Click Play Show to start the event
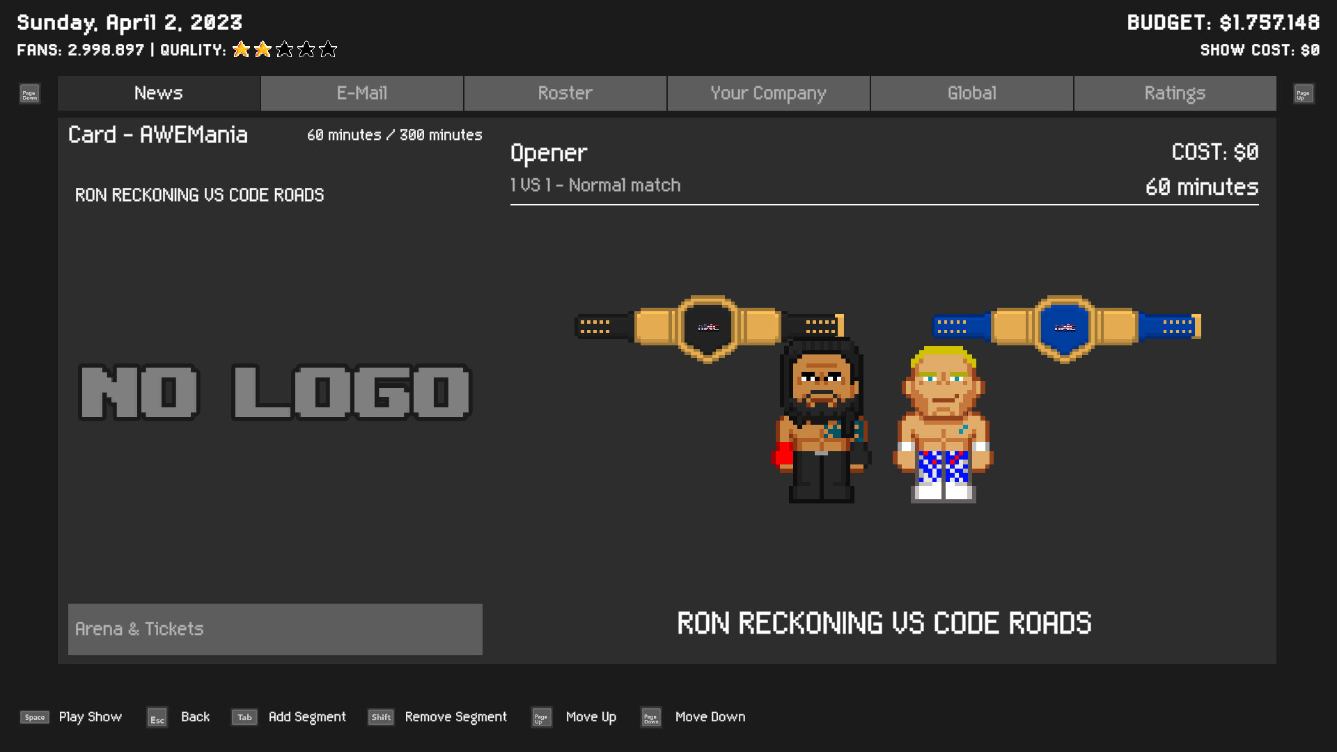 (90, 716)
